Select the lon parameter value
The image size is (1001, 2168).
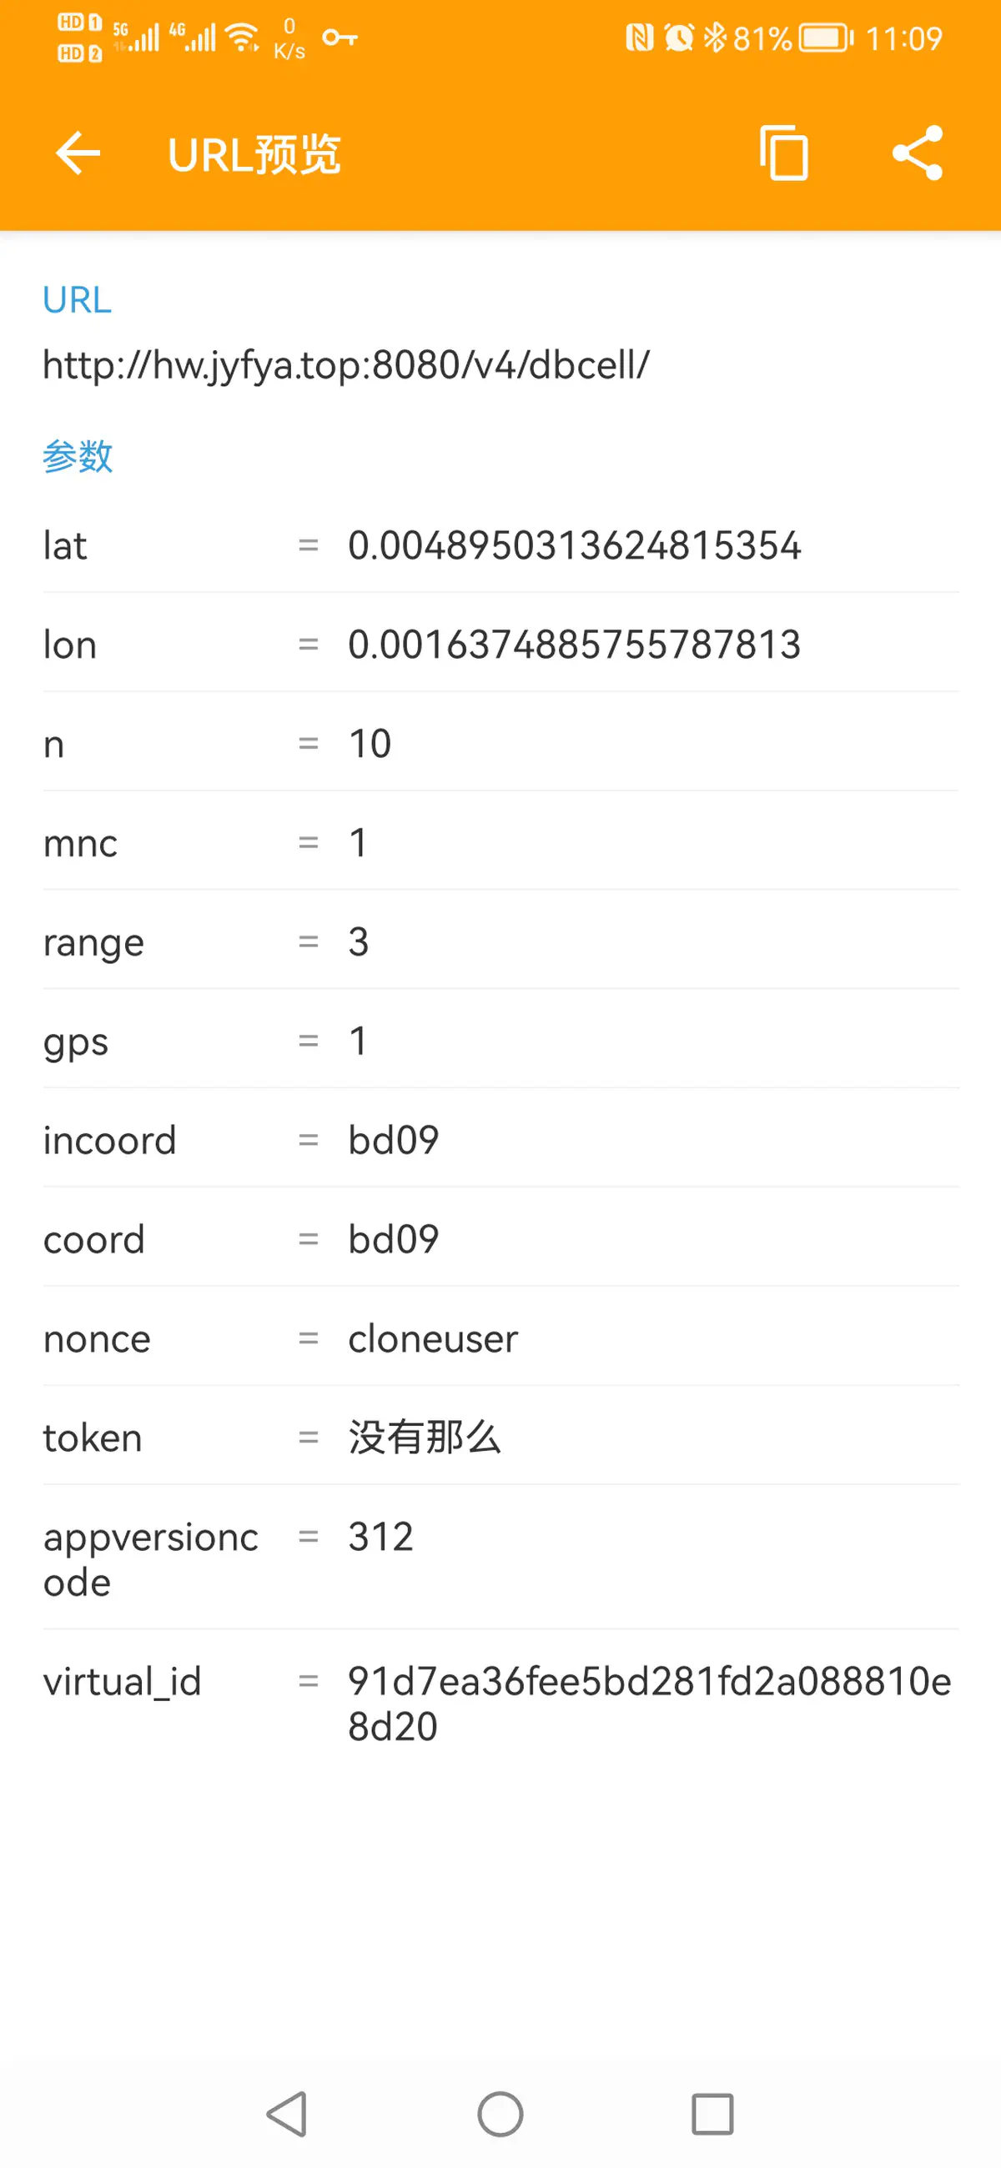[x=574, y=645]
